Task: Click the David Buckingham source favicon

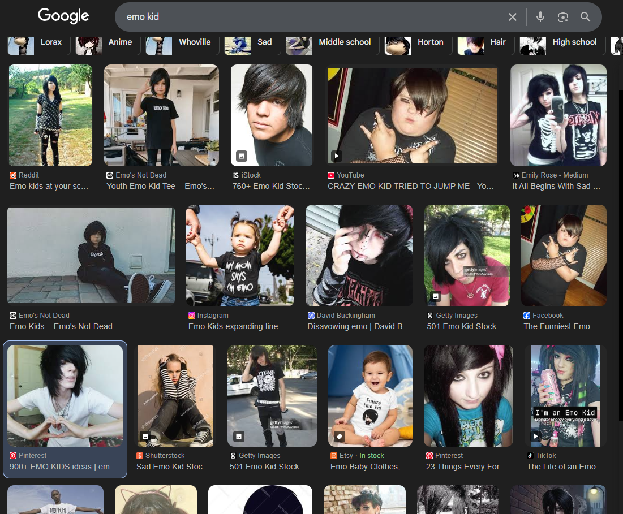Action: [311, 316]
